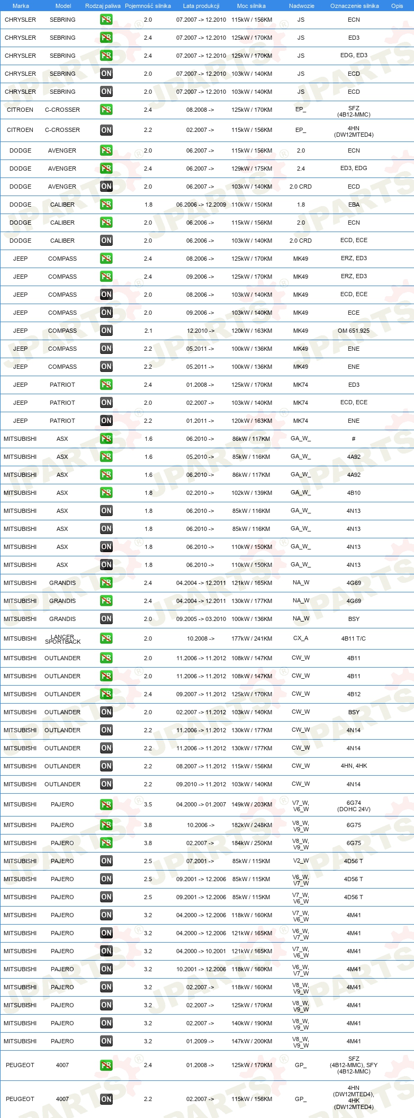Click diesel icon in Jeep Patriot 2.2 ENE row
The image size is (414, 1118).
(106, 421)
